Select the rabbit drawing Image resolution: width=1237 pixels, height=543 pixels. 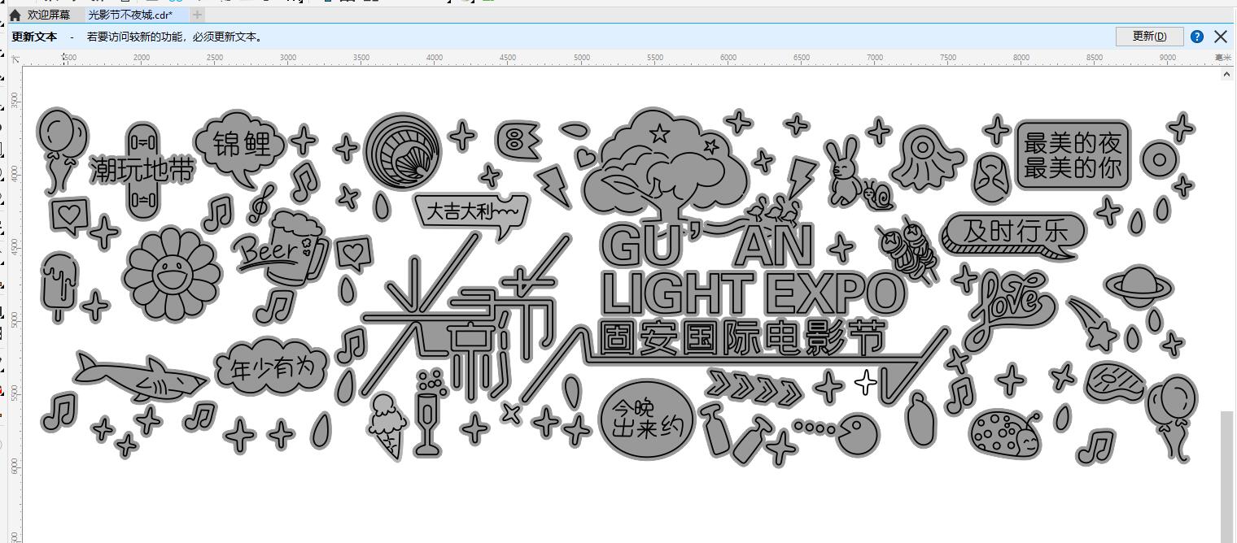(x=843, y=172)
